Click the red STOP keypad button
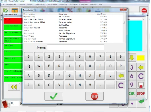Image resolution: width=151 pixels, height=112 pixels. coord(141,94)
